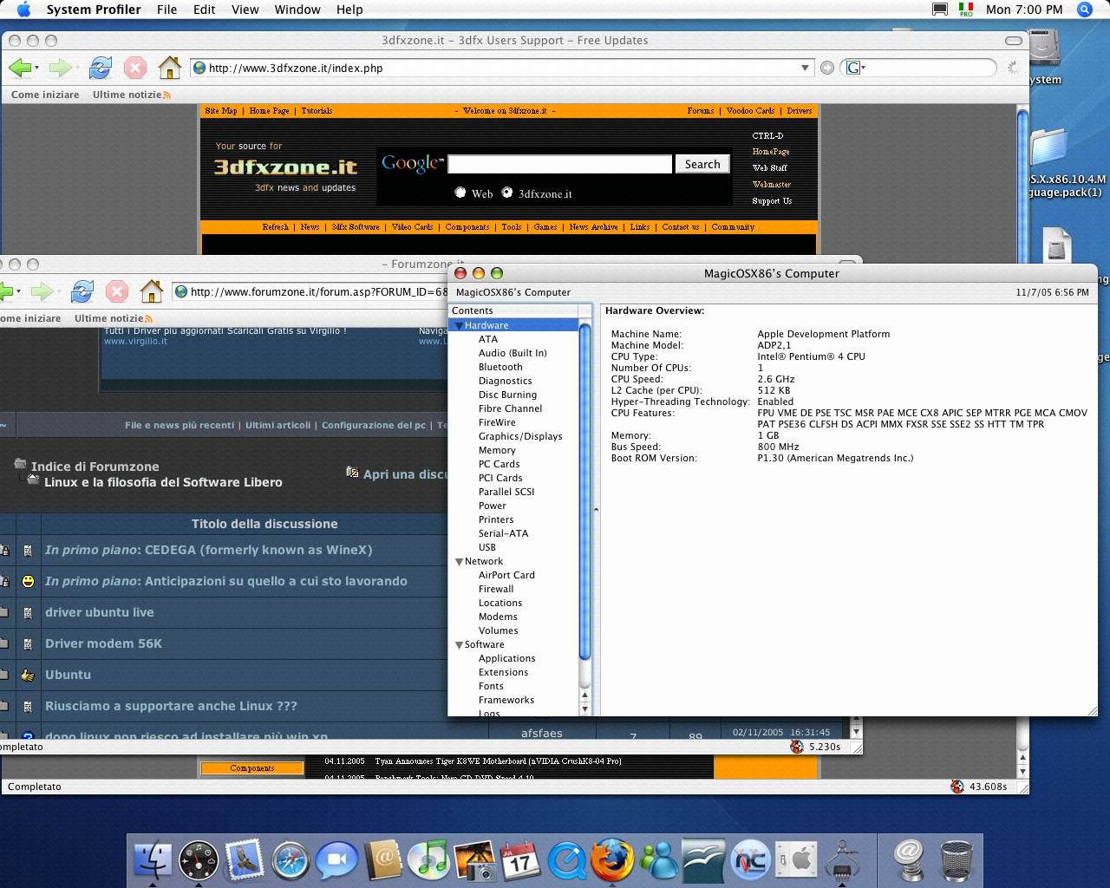This screenshot has width=1110, height=888.
Task: Select the Web radio button
Action: click(x=460, y=193)
